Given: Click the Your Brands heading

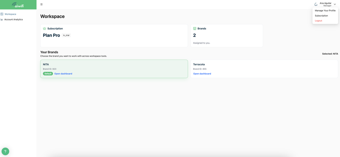Looking at the screenshot, I should click(x=49, y=52).
